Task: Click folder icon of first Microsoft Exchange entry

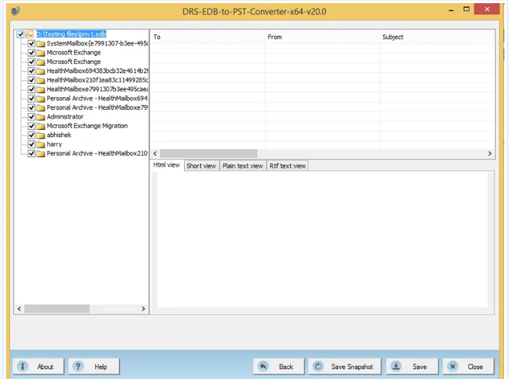Action: 41,52
